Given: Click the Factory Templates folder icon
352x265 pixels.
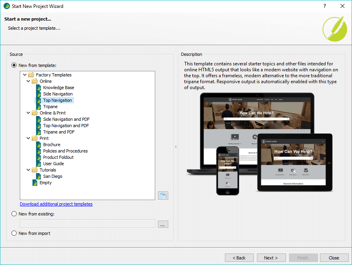Looking at the screenshot, I should click(31, 75).
